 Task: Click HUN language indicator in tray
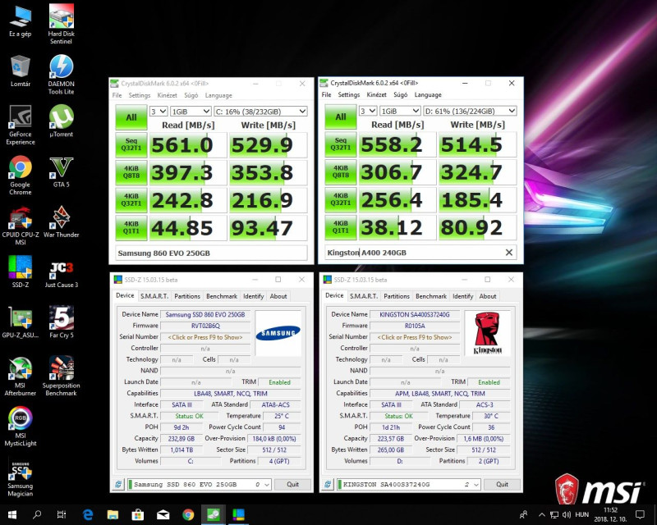tap(581, 514)
